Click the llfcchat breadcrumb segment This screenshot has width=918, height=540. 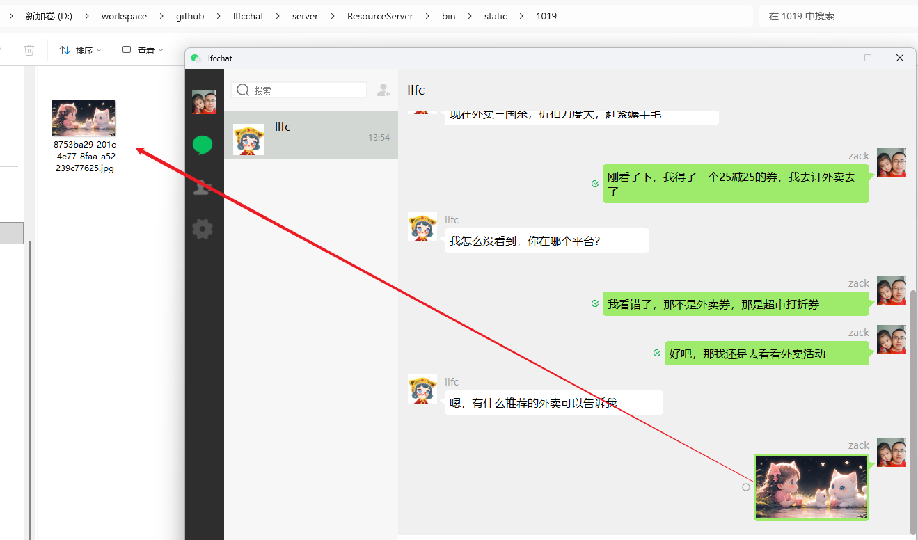pos(248,16)
